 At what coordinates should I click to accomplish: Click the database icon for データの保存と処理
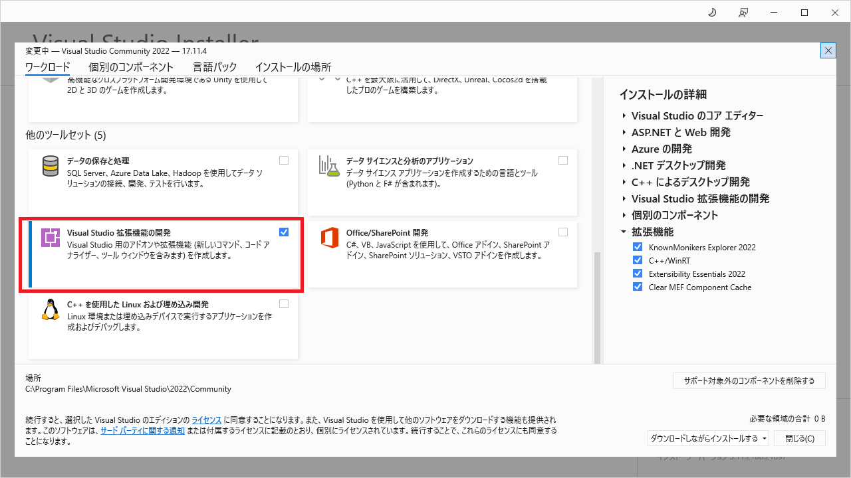pyautogui.click(x=51, y=166)
